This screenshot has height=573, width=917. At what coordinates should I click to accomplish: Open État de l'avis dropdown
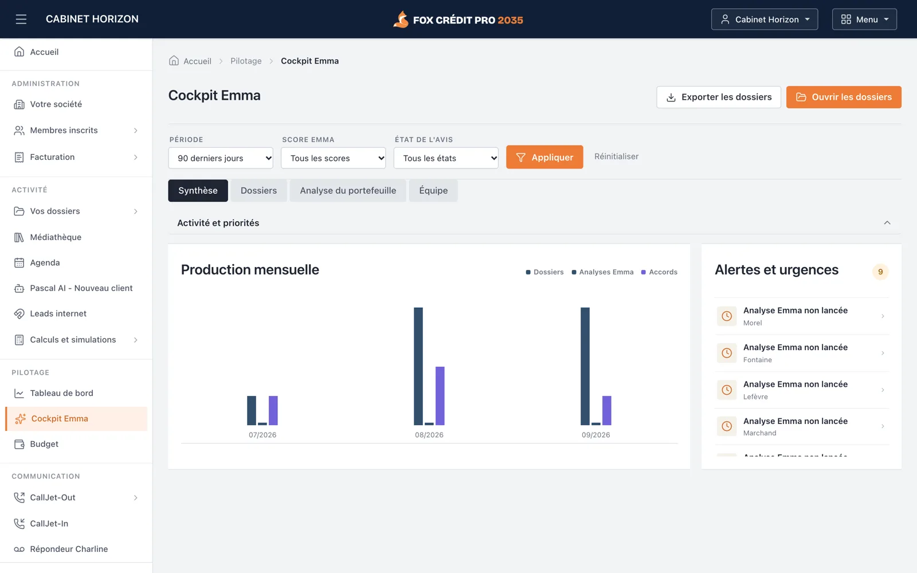[446, 158]
